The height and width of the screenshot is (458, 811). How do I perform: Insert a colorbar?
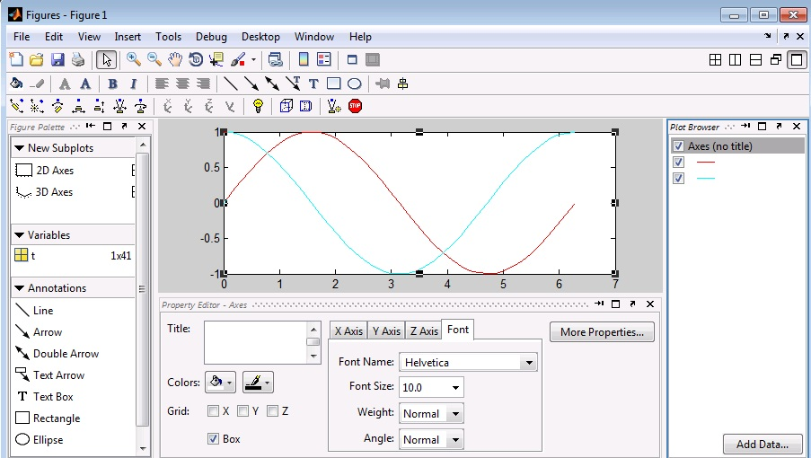pyautogui.click(x=304, y=59)
